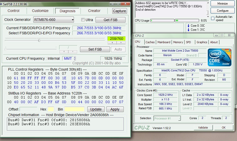
Task: Click the Intel Core 2 Duo logo
Action: (x=219, y=57)
